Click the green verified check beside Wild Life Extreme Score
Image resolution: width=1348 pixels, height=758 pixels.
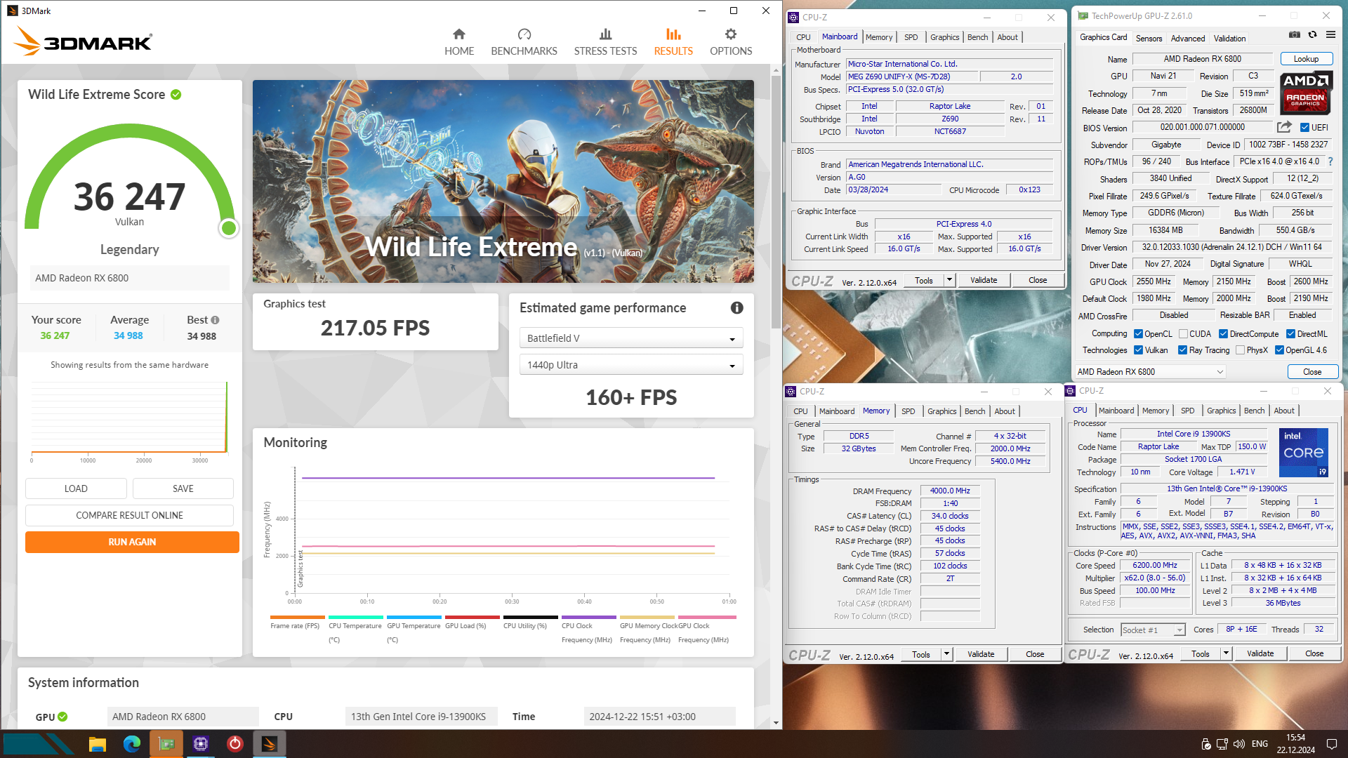pyautogui.click(x=176, y=94)
